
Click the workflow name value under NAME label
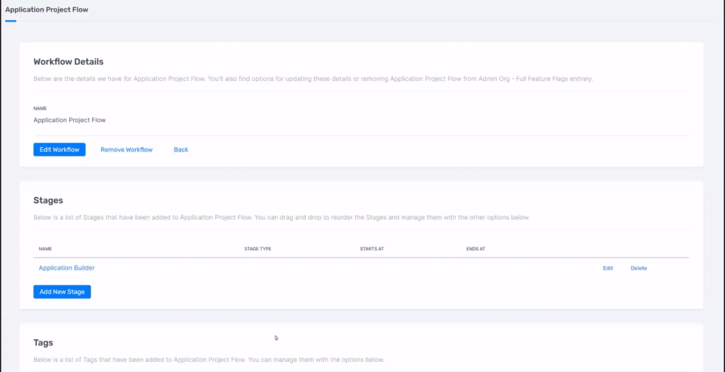point(70,120)
